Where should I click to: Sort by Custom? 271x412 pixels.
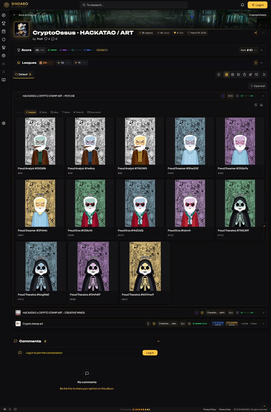pos(31,112)
